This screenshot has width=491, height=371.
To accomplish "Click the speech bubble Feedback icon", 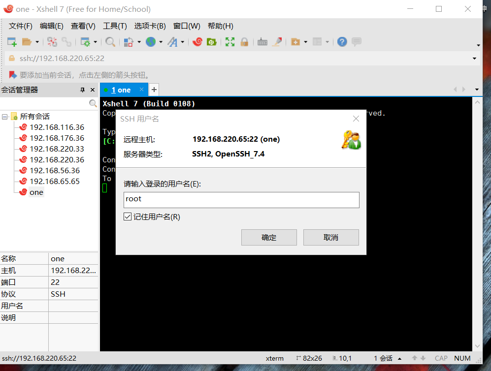I will point(357,42).
